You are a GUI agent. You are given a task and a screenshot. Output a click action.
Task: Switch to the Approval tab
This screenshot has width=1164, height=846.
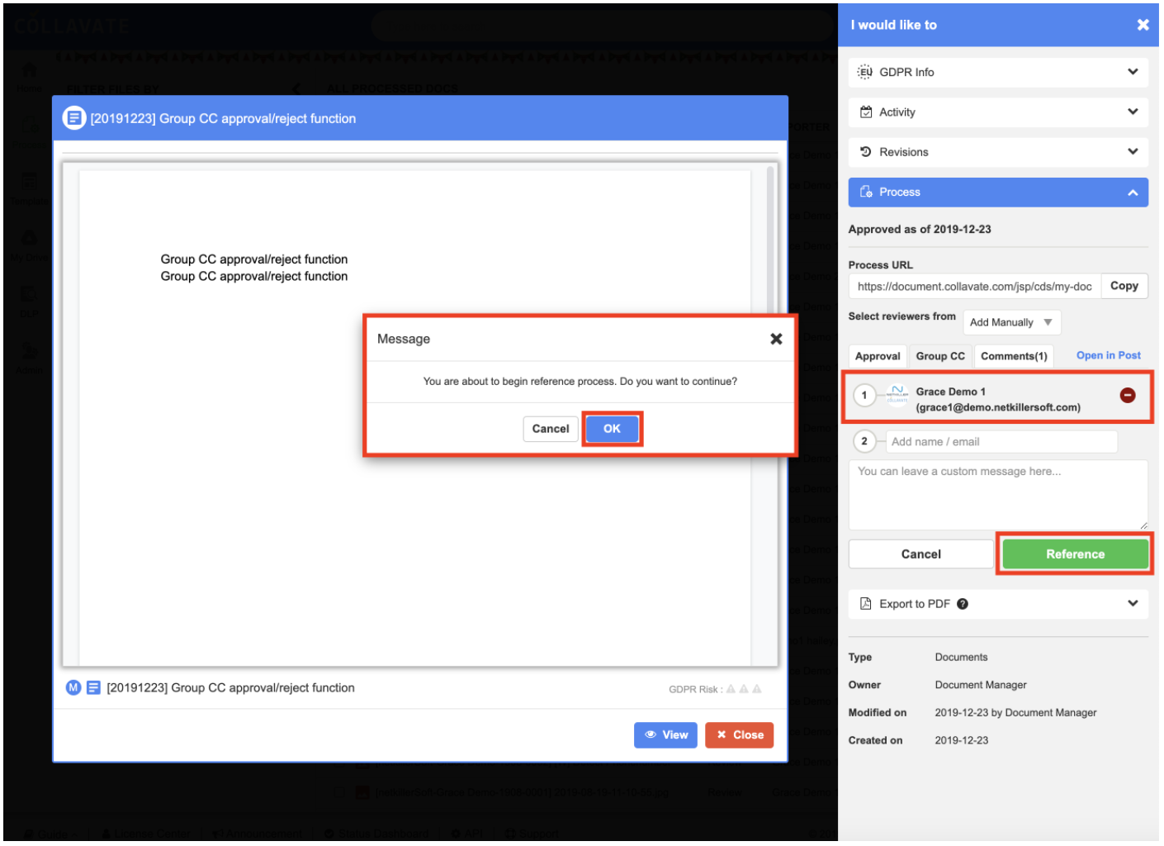tap(878, 356)
